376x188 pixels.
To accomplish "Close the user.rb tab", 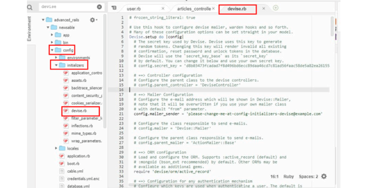I will coord(163,8).
